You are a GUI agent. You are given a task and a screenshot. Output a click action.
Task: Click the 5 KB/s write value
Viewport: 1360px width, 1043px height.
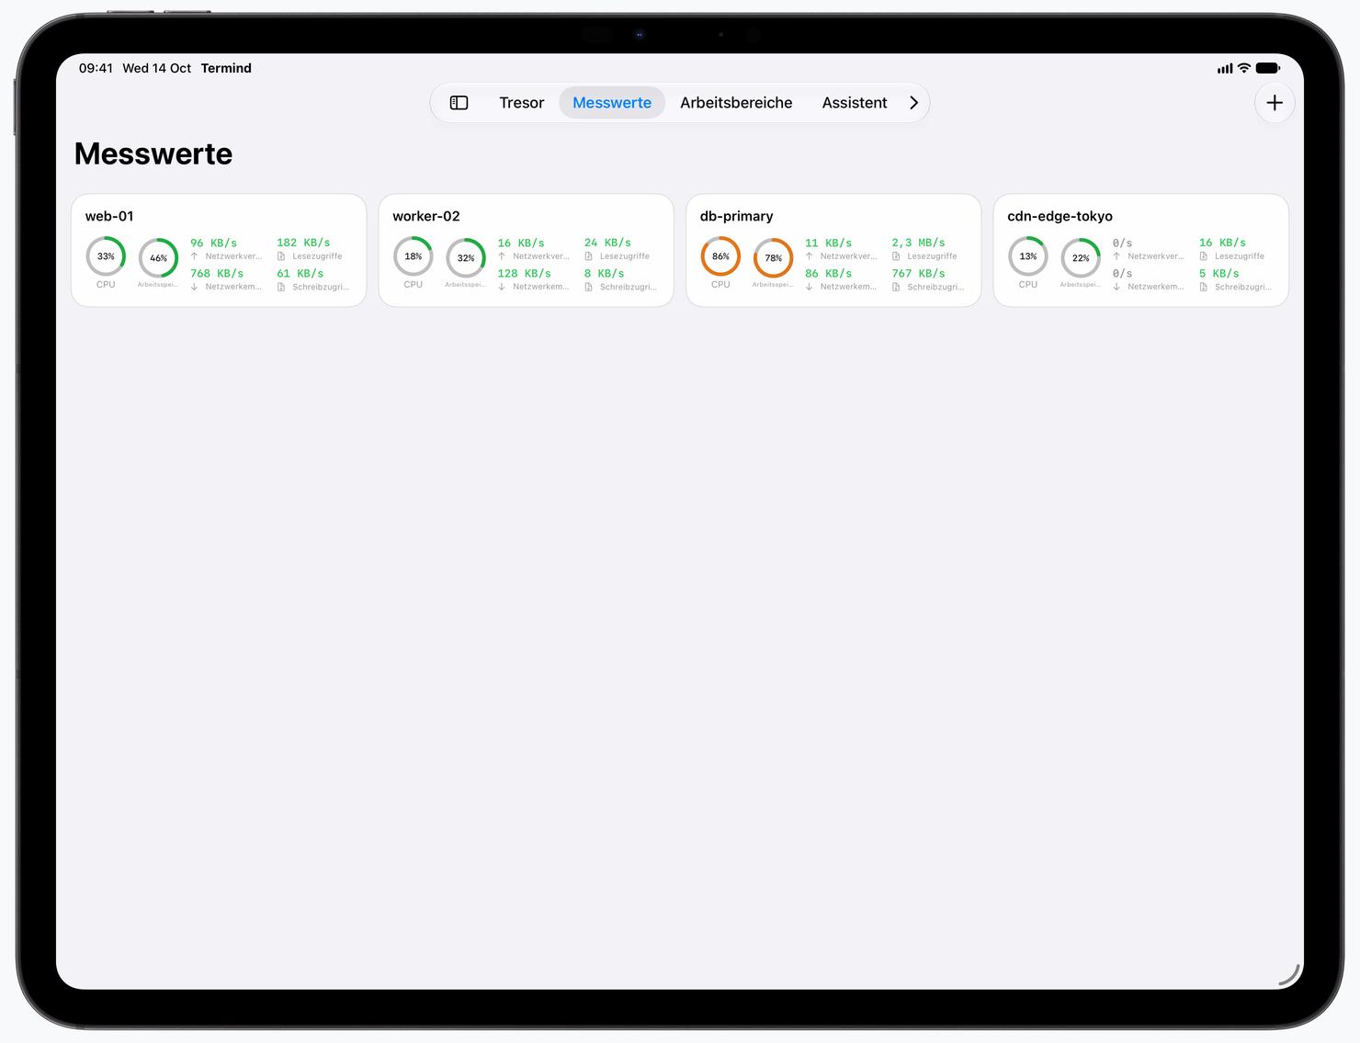pos(1219,273)
